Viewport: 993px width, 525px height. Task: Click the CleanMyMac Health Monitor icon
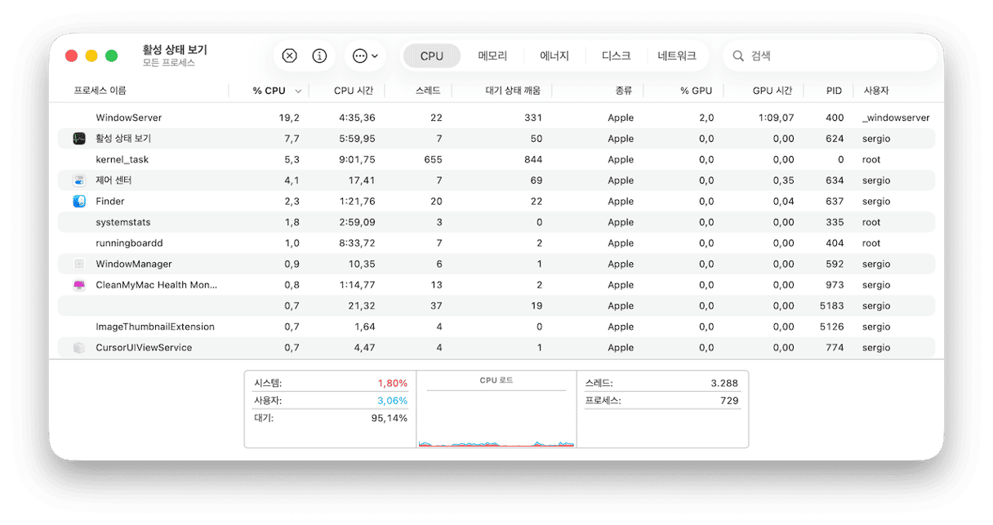tap(79, 284)
